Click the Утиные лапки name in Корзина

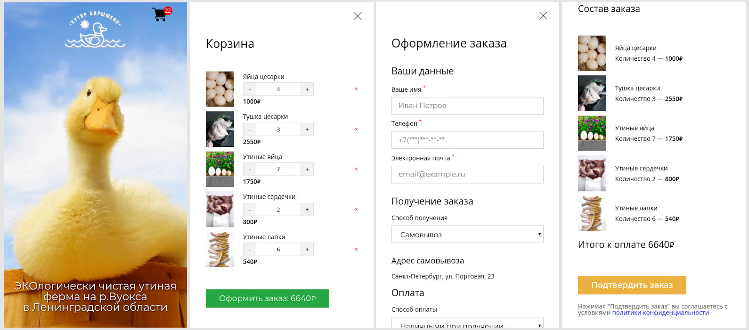[264, 237]
